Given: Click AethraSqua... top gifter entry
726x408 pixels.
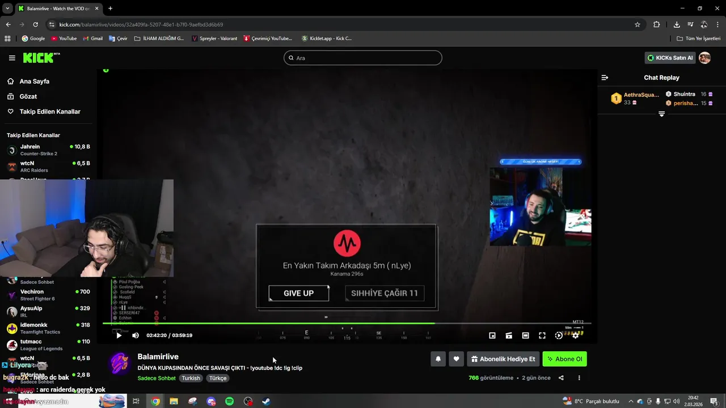Looking at the screenshot, I should 635,99.
